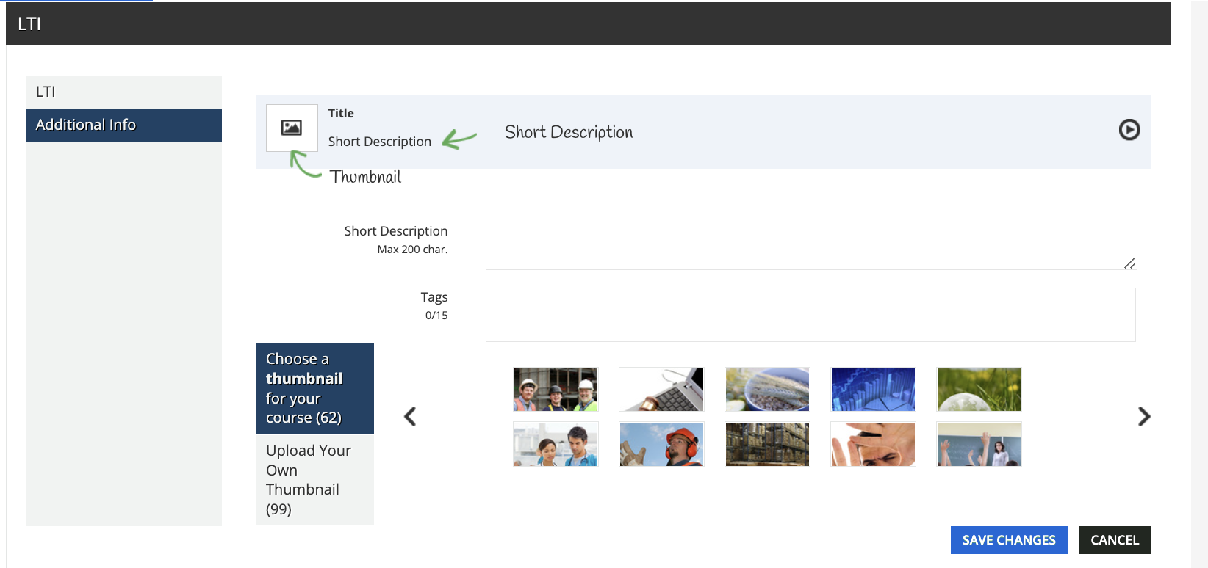Select the warehouse shelves thumbnail
The width and height of the screenshot is (1208, 568).
(767, 445)
